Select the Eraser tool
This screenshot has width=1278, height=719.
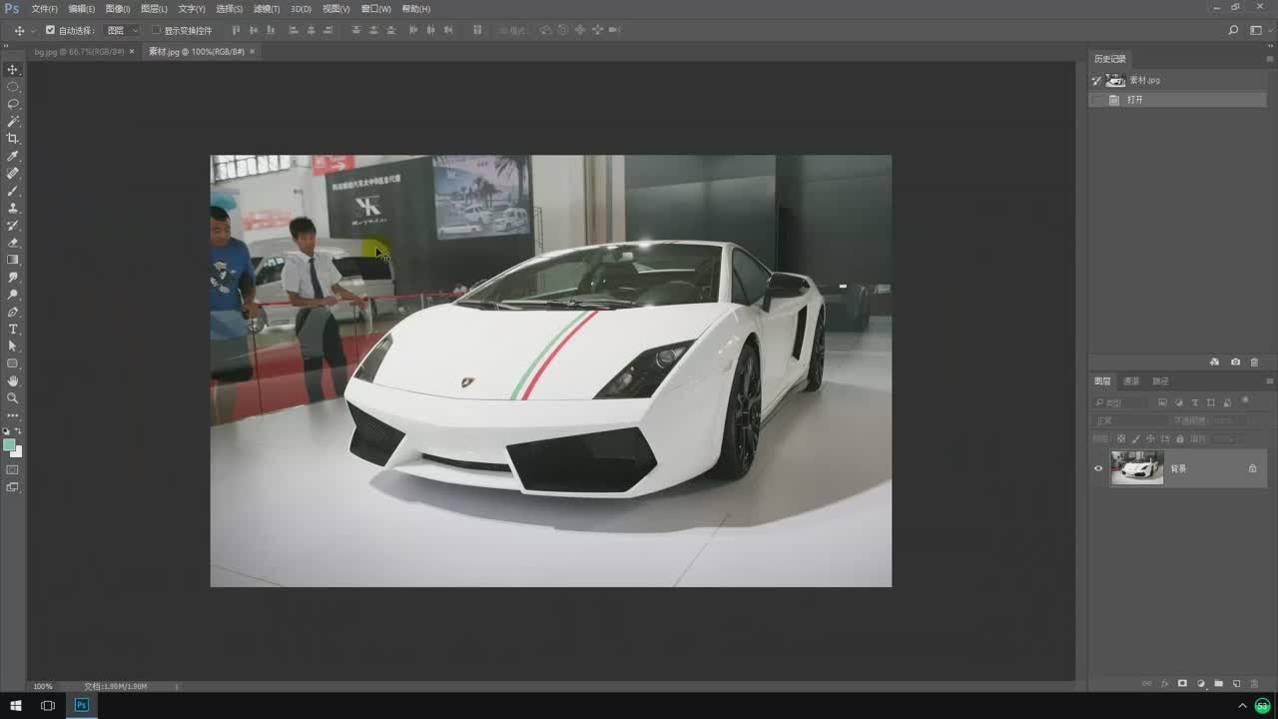point(13,243)
